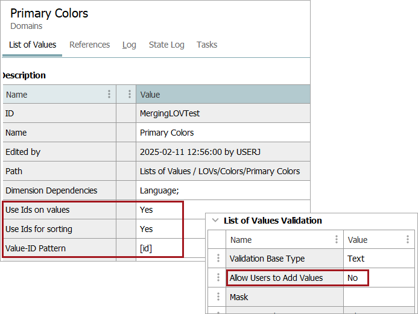Toggle the 'Use Ids for sorting' Yes value
Image resolution: width=418 pixels, height=314 pixels.
tap(147, 229)
